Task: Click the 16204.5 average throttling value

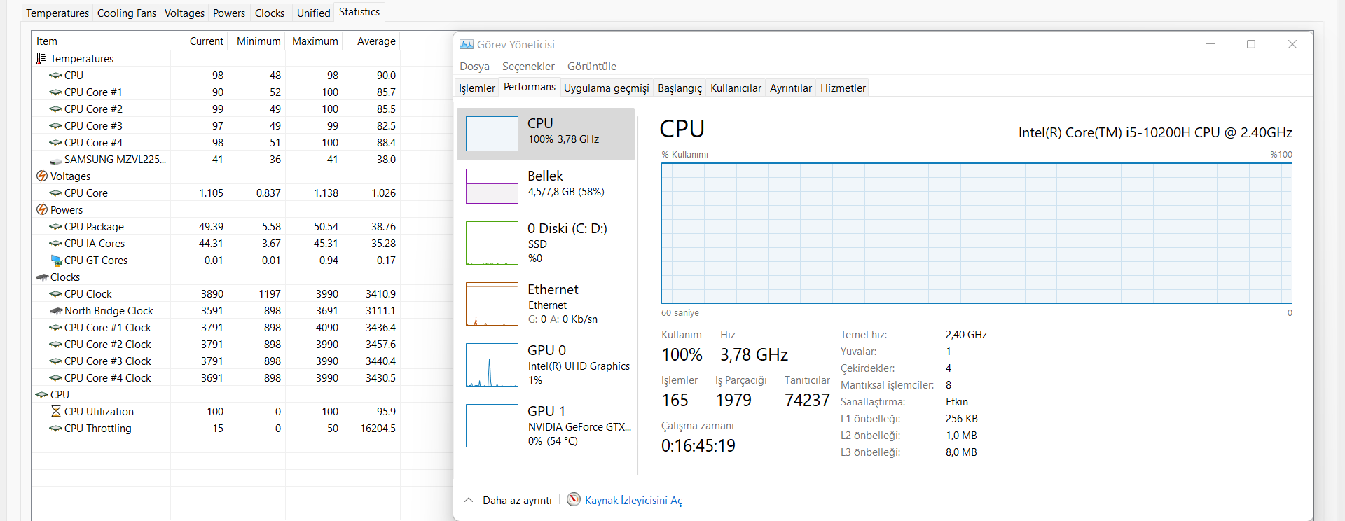Action: coord(378,429)
